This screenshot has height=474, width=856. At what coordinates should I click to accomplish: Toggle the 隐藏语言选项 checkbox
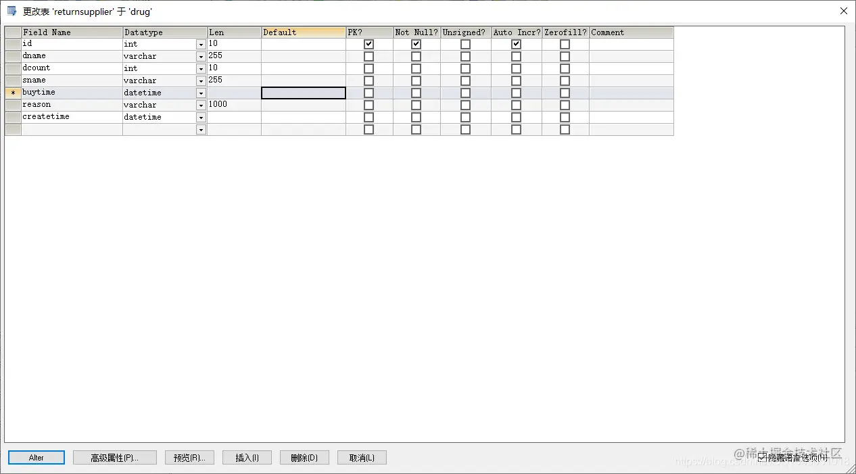click(762, 457)
